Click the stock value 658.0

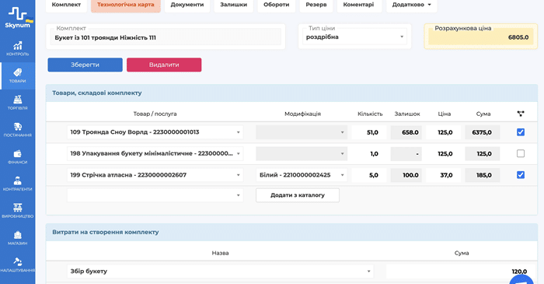point(406,132)
